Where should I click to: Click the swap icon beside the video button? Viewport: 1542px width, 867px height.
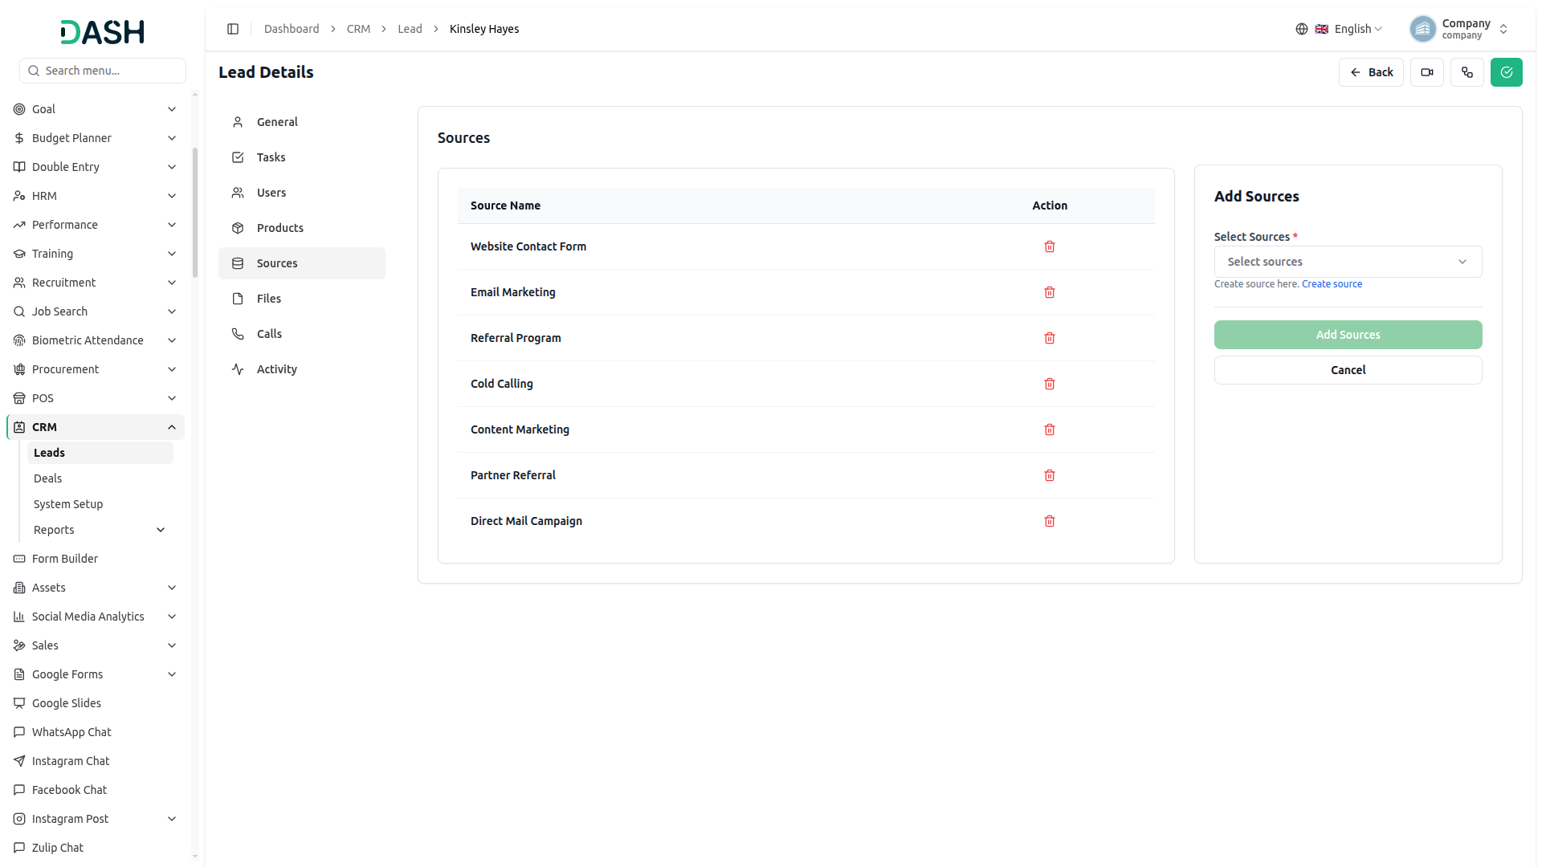point(1467,72)
